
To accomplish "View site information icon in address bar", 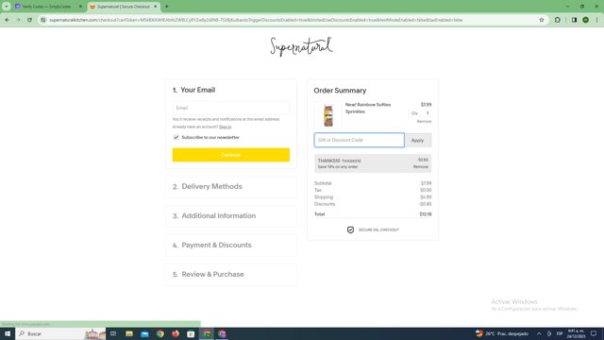I will coord(43,20).
